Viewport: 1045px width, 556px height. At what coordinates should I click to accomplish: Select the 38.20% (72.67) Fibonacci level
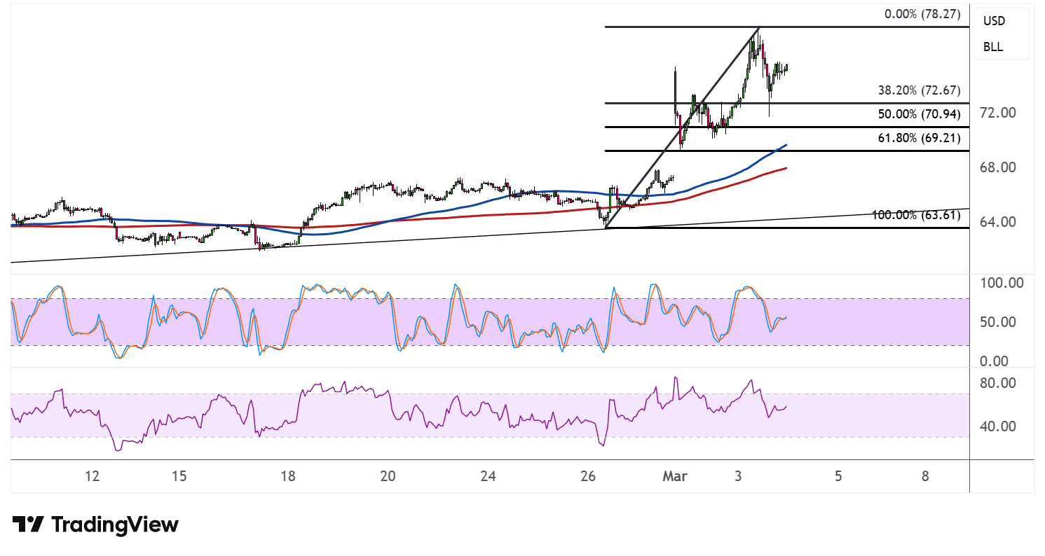(x=919, y=90)
